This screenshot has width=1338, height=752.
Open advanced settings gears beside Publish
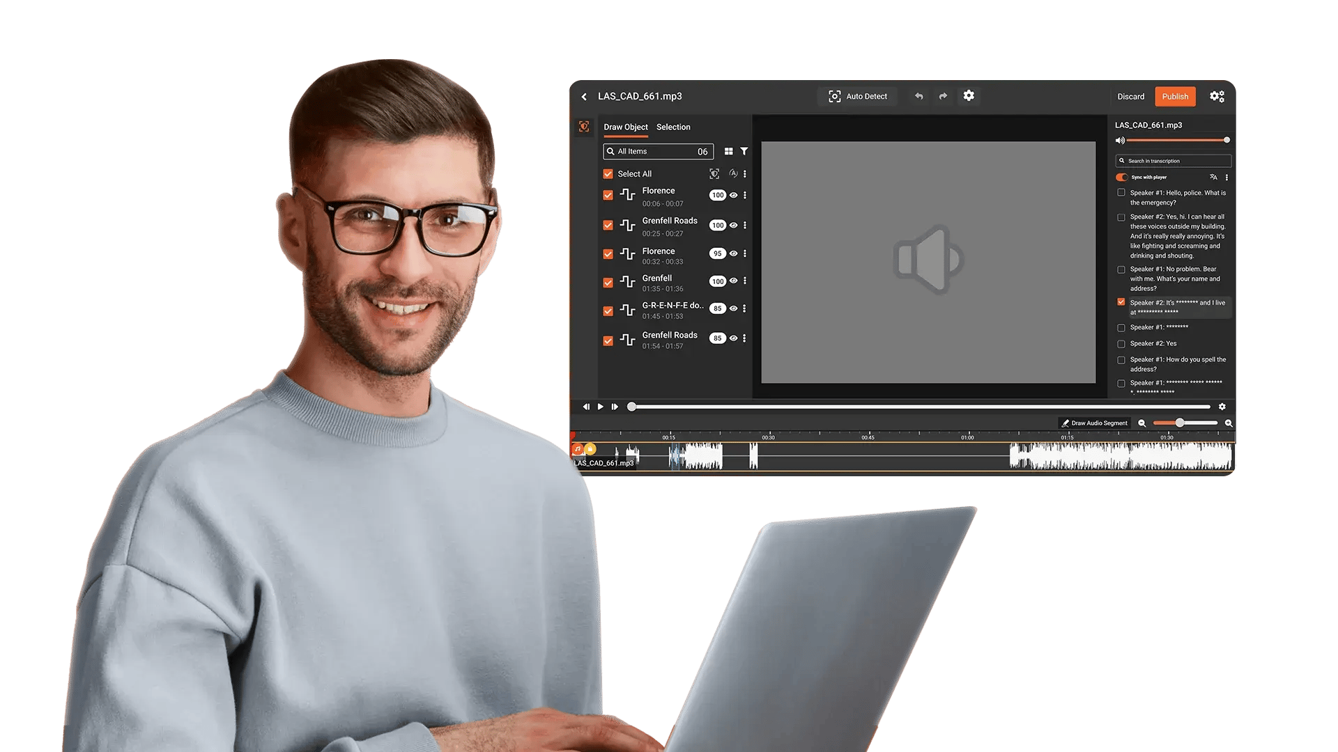point(1217,97)
